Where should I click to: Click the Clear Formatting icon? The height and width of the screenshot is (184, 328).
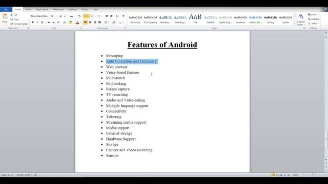tap(79, 16)
